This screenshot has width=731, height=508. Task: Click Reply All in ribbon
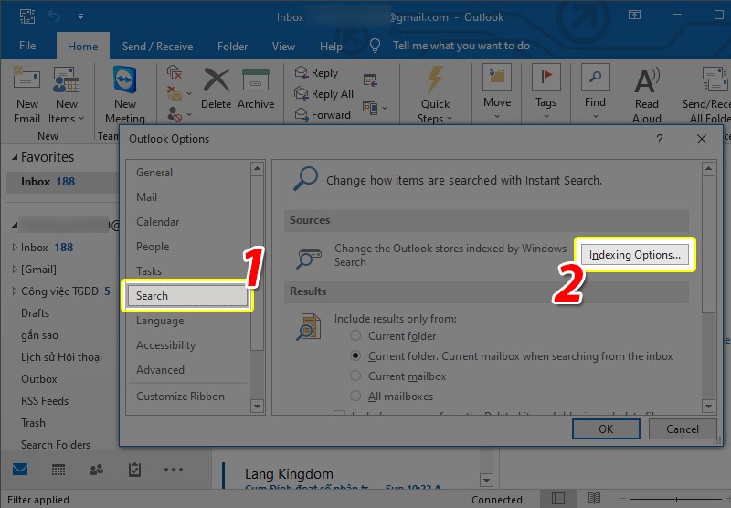(x=324, y=94)
